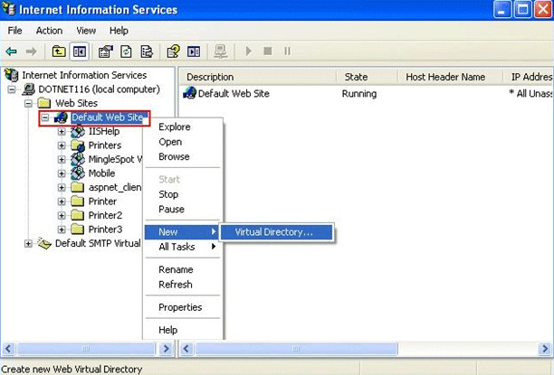
Task: Click the Start item play icon
Action: click(x=248, y=52)
